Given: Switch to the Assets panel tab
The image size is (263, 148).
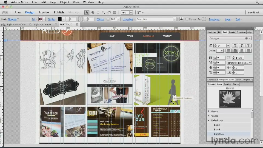Looking at the screenshot, I should [x=232, y=32].
